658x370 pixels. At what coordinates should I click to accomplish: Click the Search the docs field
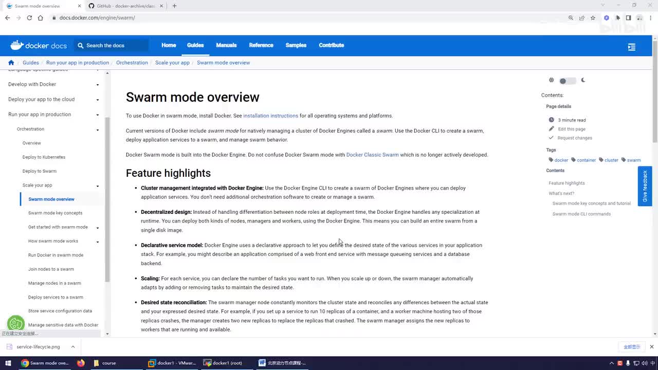pyautogui.click(x=112, y=46)
